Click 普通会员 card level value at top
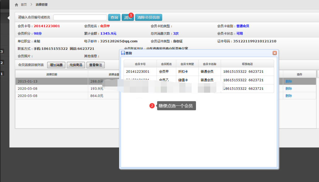 [243, 26]
